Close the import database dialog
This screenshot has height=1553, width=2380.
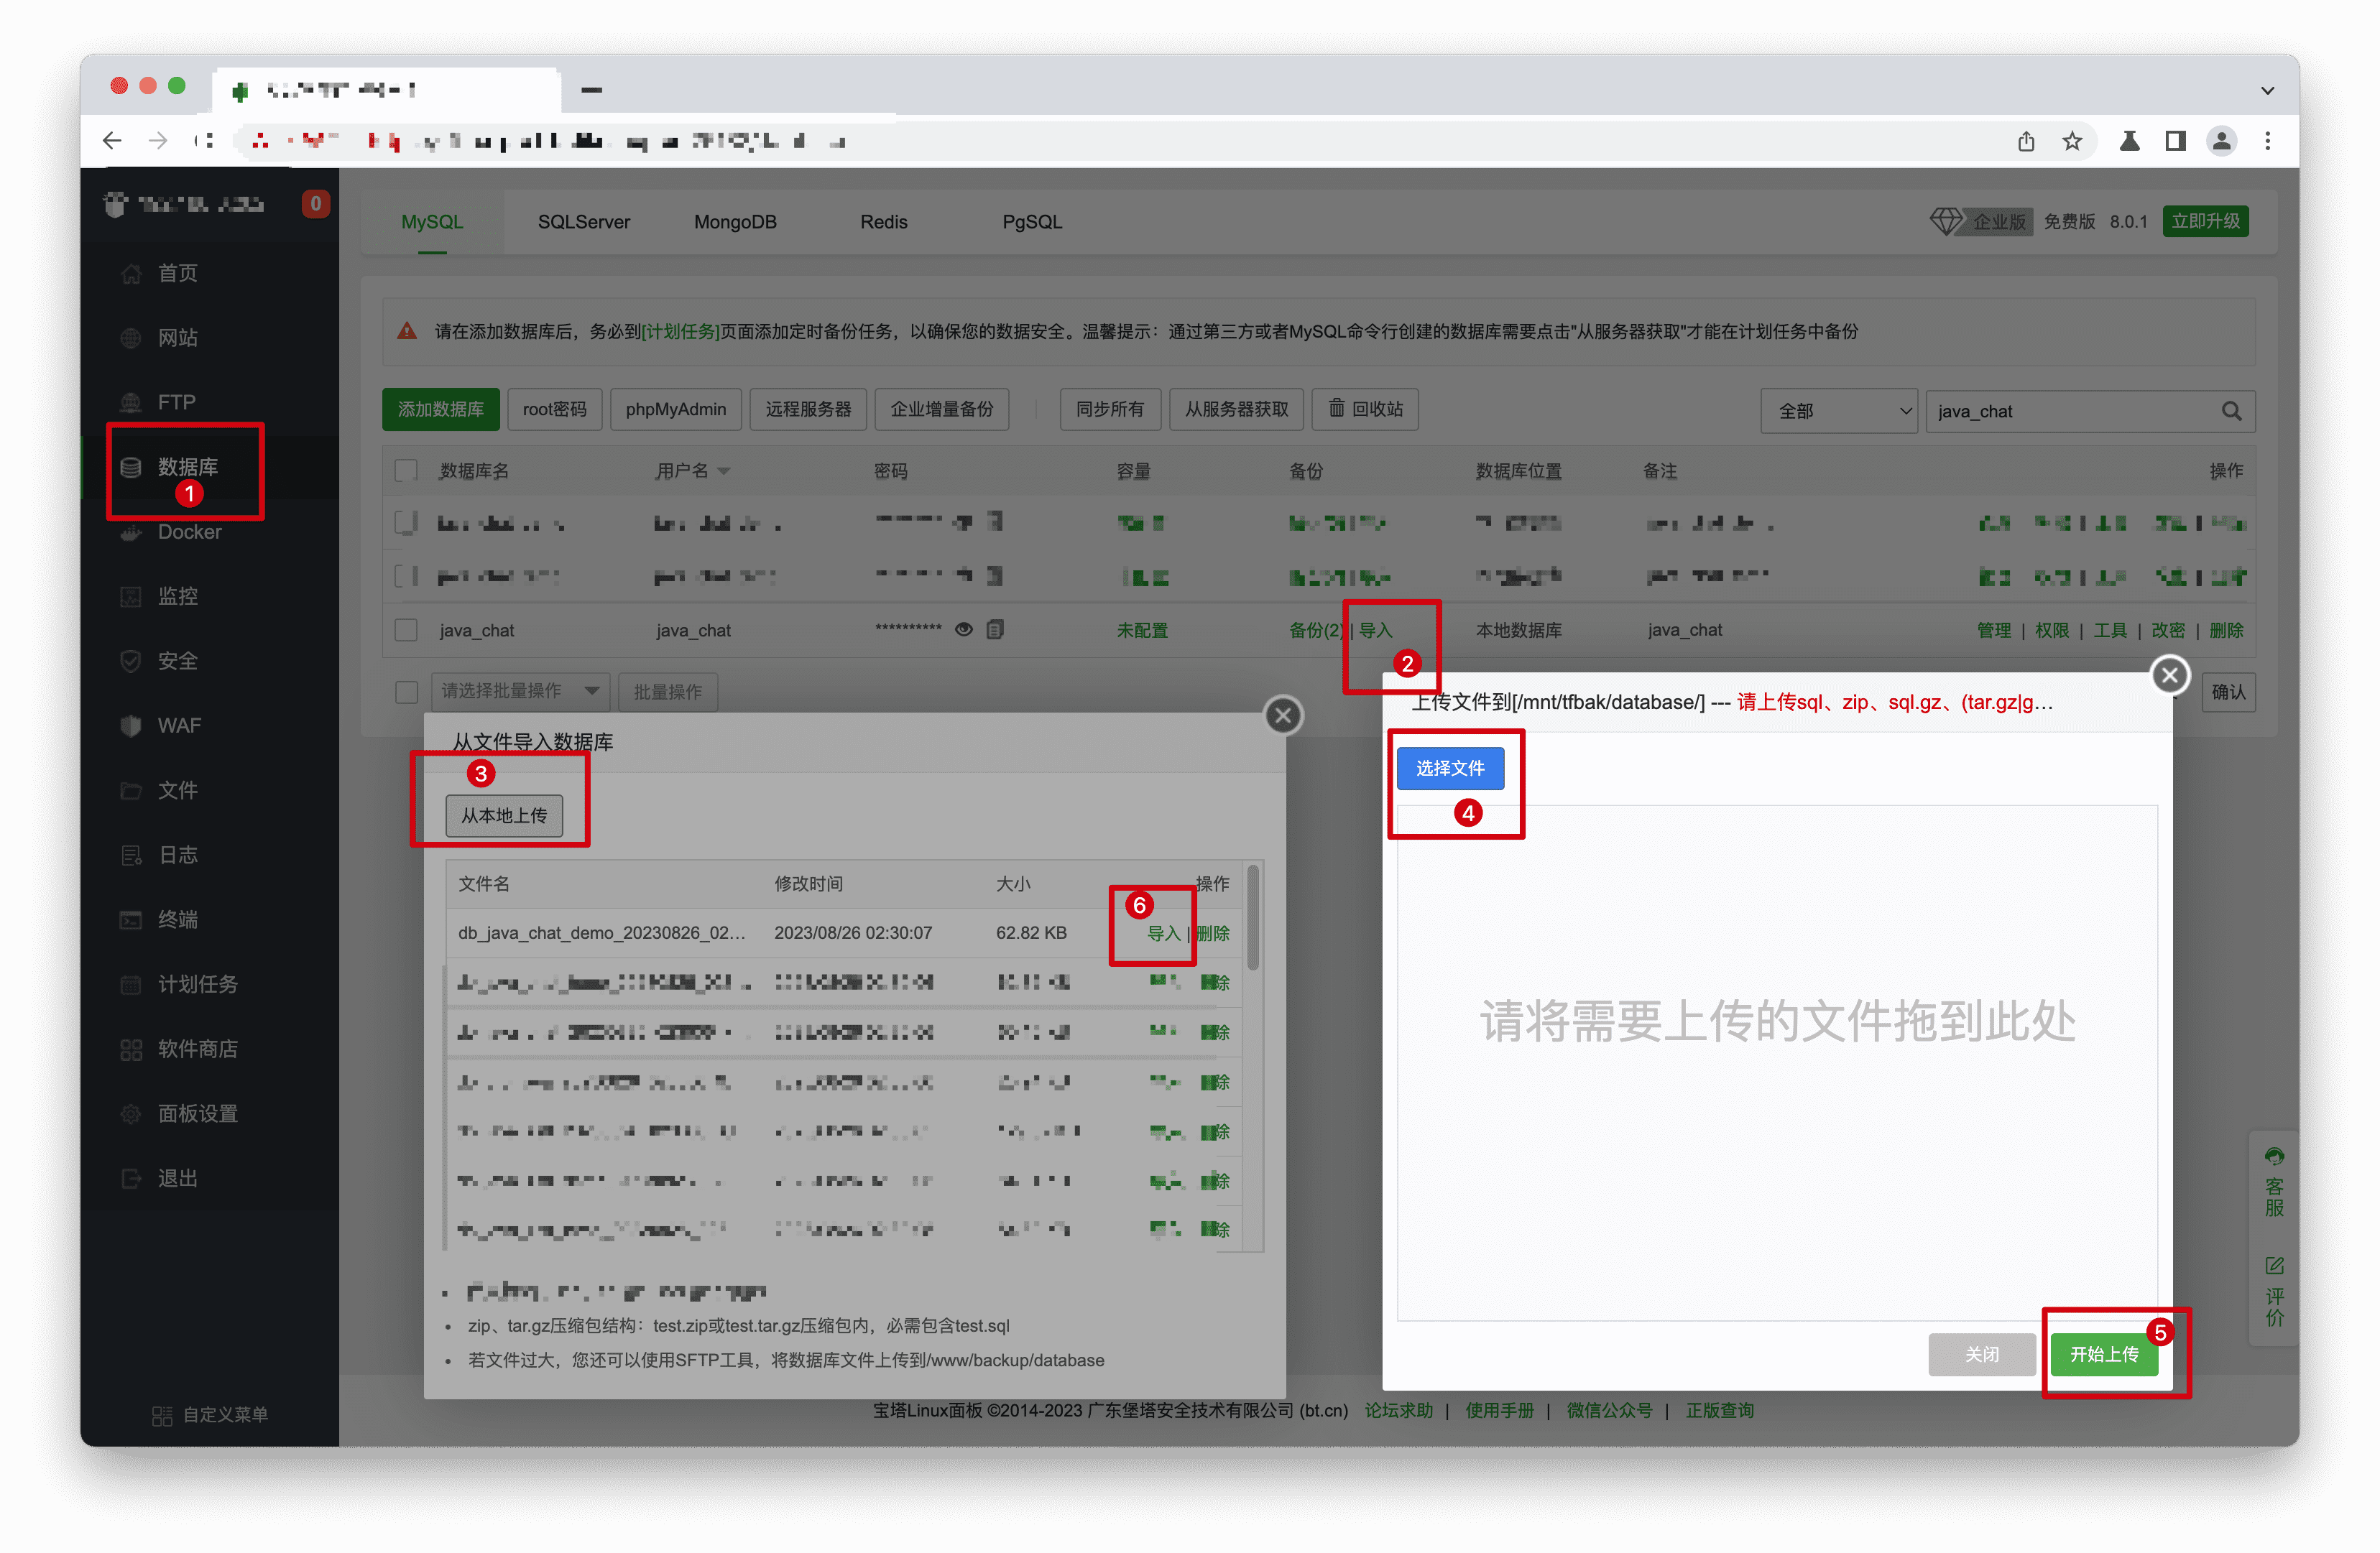[1283, 715]
